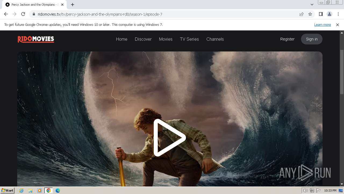Screen dimensions: 344x194
Task: Select the Percy Jackson and the Olympians tab
Action: tap(35, 5)
